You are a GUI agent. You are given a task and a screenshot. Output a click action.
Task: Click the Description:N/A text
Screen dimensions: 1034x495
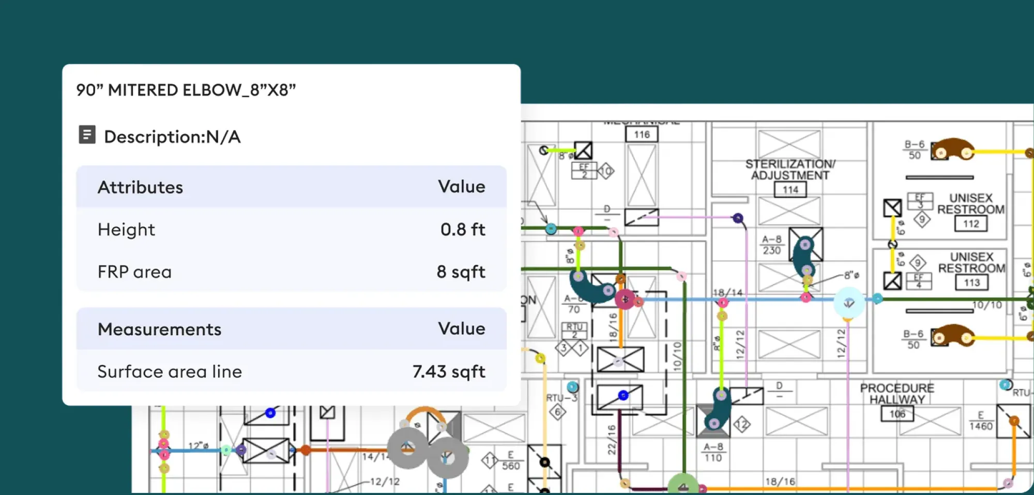pyautogui.click(x=172, y=137)
